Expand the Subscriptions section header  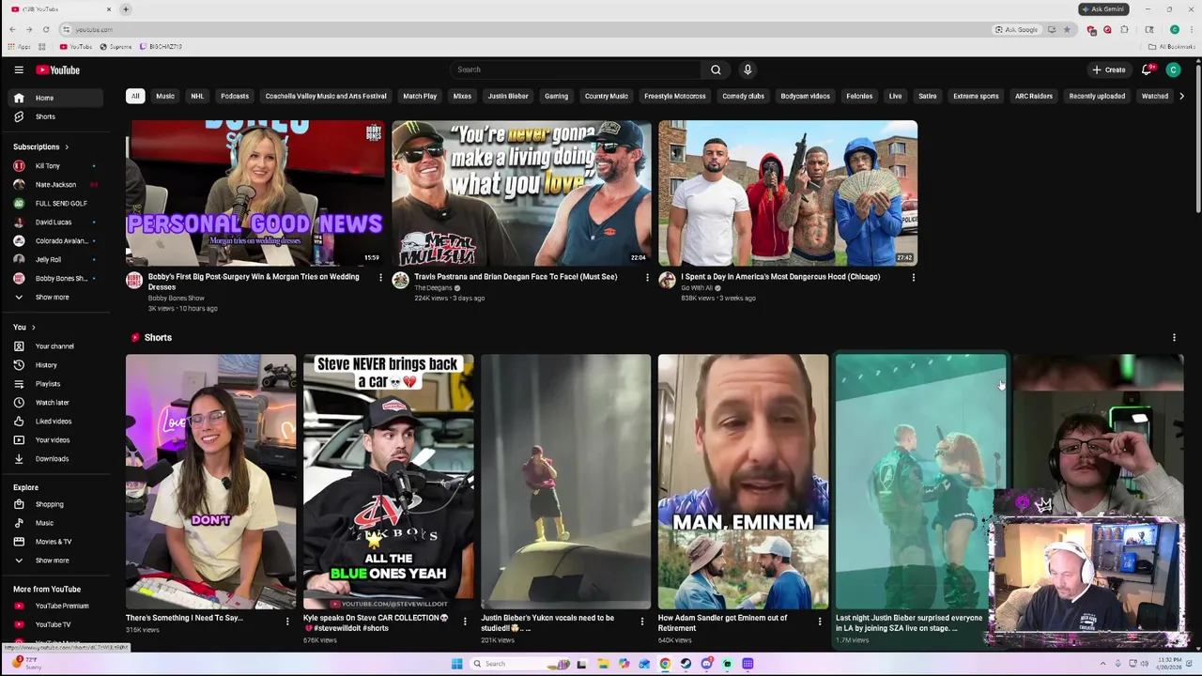click(x=41, y=146)
